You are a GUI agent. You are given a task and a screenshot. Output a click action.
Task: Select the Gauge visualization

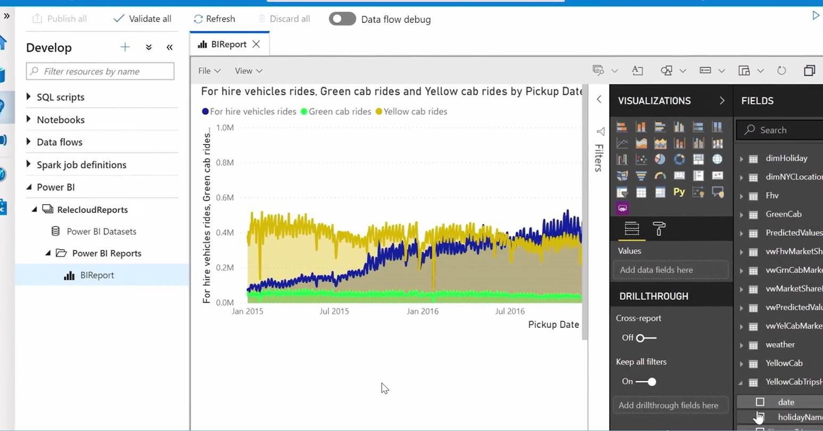(660, 175)
